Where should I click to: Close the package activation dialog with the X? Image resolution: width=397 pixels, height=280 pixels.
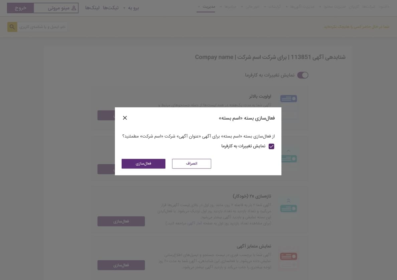pyautogui.click(x=125, y=118)
